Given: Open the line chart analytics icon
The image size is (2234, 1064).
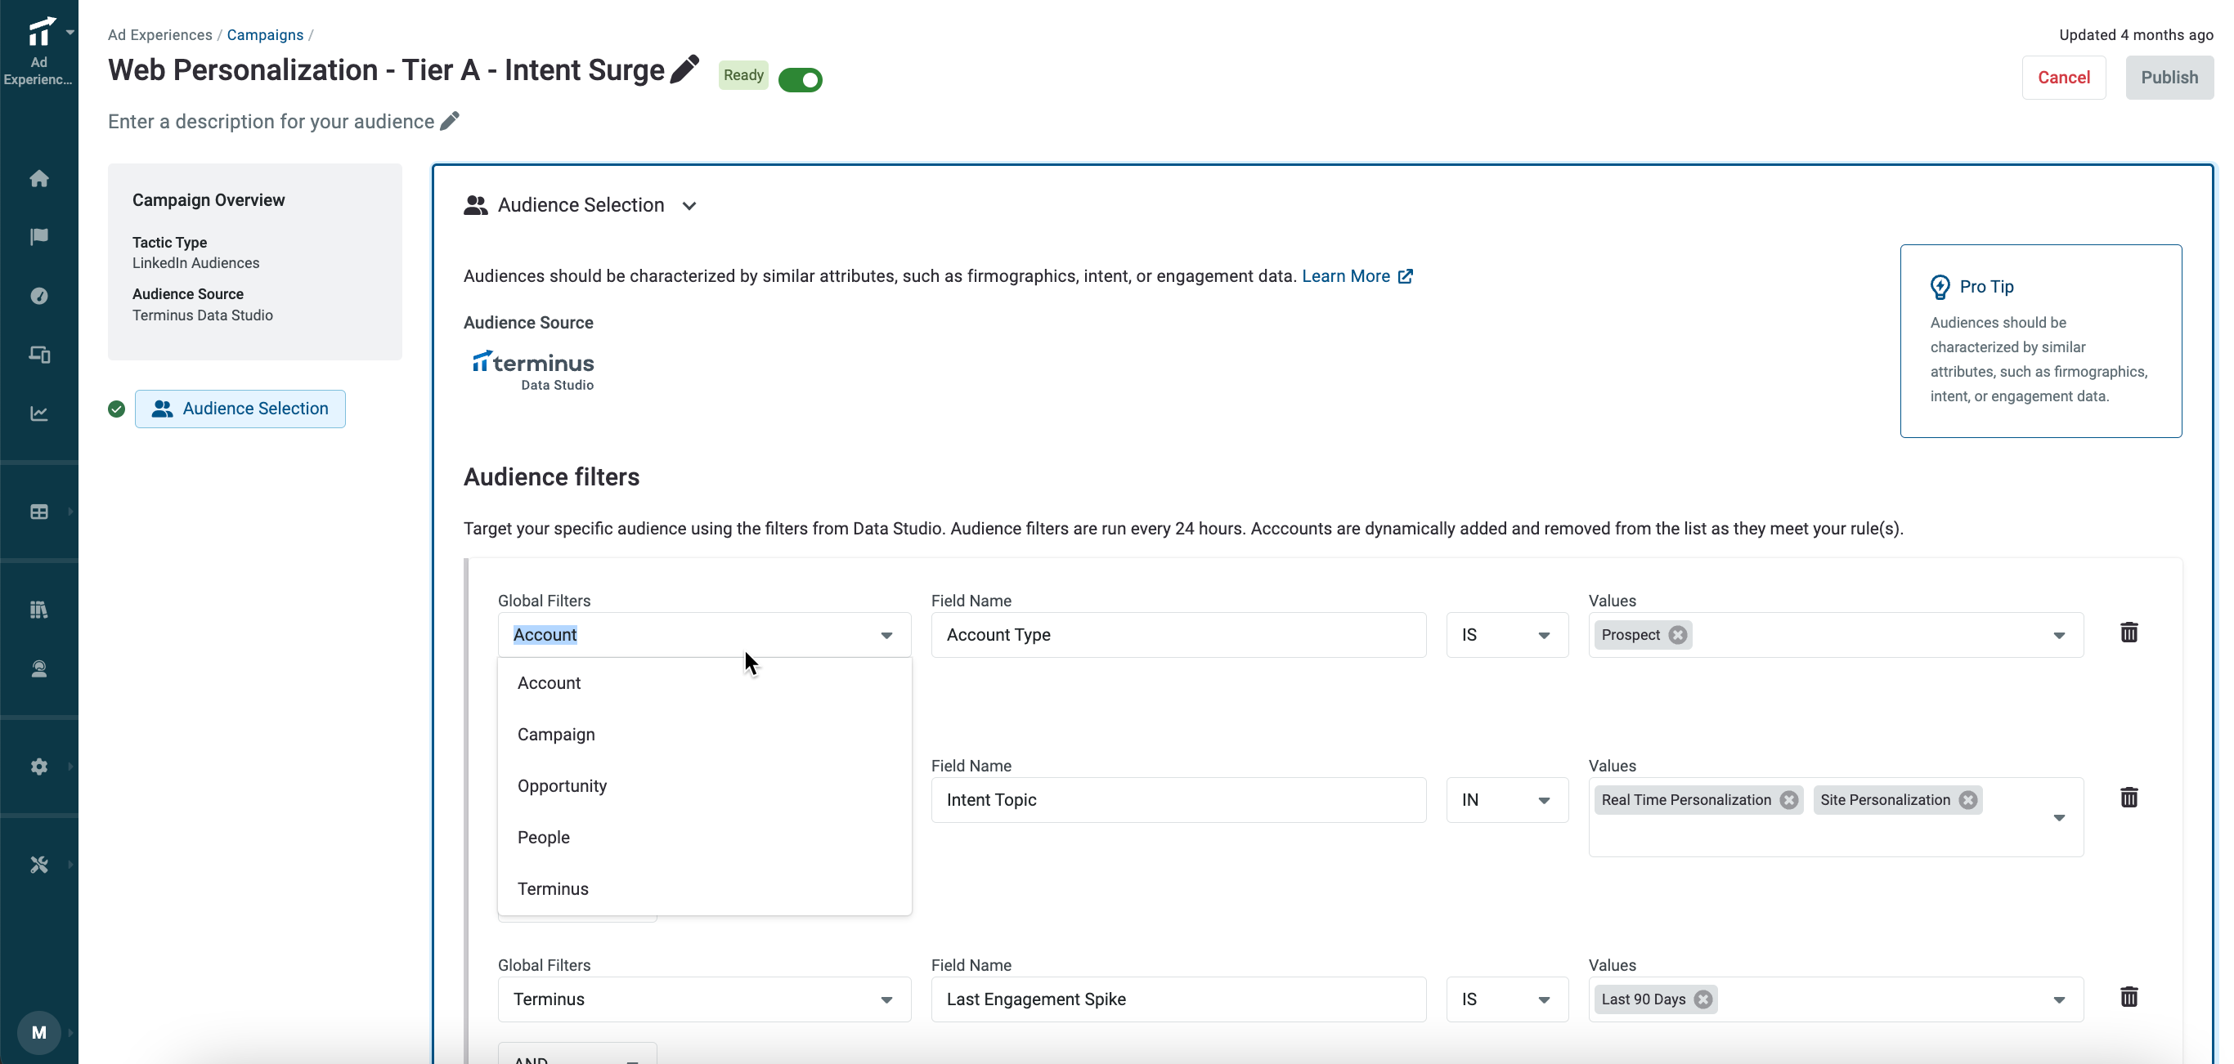Looking at the screenshot, I should point(39,414).
